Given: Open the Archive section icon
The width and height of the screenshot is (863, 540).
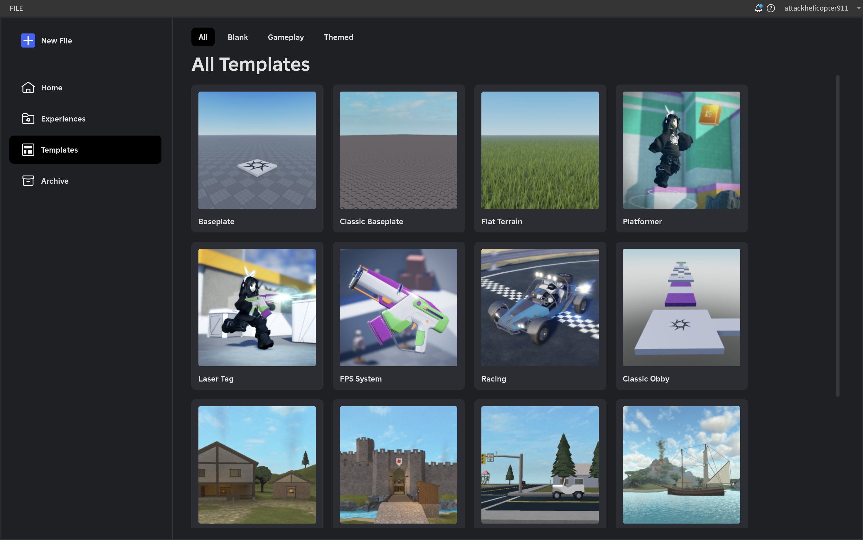Looking at the screenshot, I should [28, 181].
